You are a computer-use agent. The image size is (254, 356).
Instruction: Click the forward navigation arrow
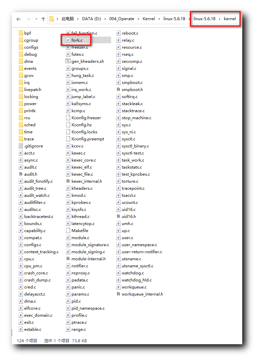click(28, 19)
